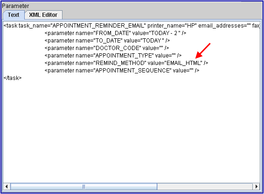Switch to the XML Editor tab
Screen dimensions: 264x194
pyautogui.click(x=43, y=15)
